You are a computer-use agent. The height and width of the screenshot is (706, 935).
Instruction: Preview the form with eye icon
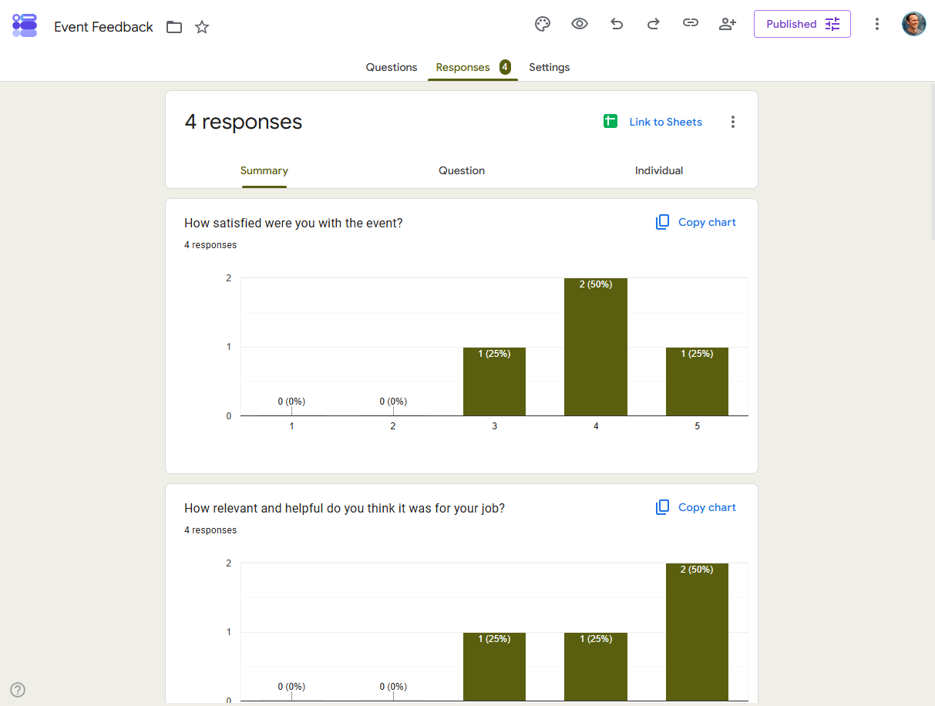coord(580,24)
